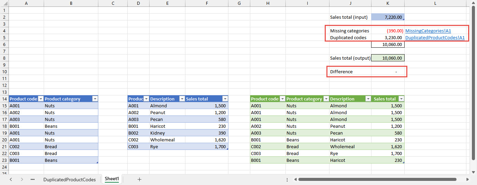This screenshot has width=477, height=185.
Task: Select row 14 by its row header
Action: pos(4,99)
